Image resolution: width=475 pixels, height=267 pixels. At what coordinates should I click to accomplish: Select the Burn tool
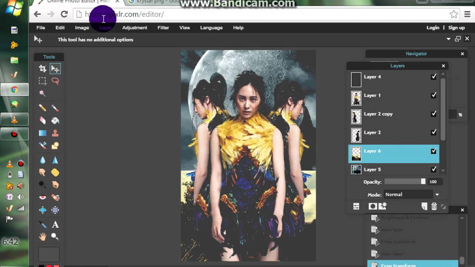click(55, 185)
